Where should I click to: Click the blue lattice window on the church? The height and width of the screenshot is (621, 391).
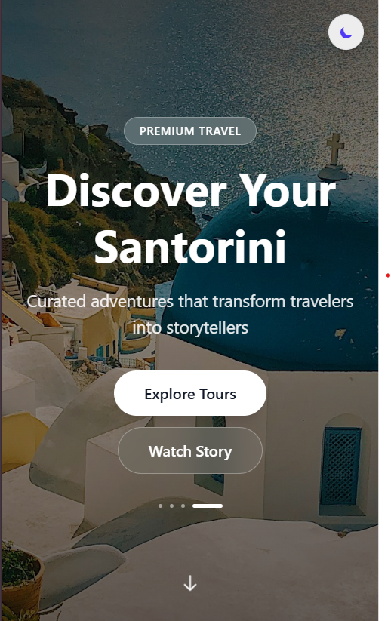click(x=340, y=466)
